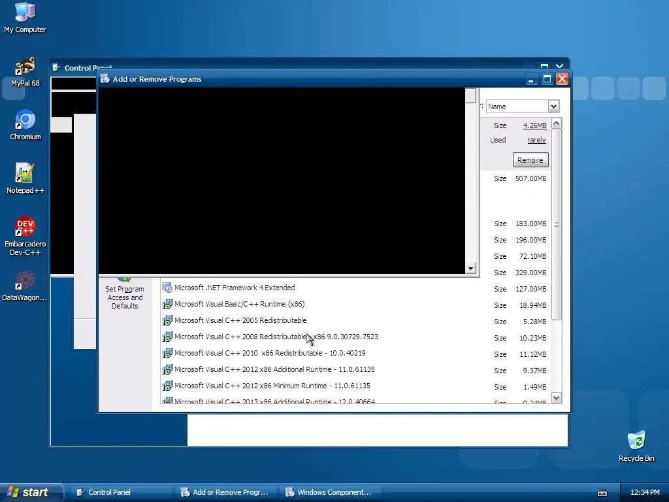669x502 pixels.
Task: Click icon for Visual C++ 2005 Redistributable
Action: click(x=167, y=320)
